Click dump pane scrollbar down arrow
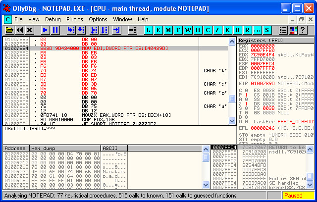Image resolution: width=317 pixels, height=202 pixels. tap(206, 185)
